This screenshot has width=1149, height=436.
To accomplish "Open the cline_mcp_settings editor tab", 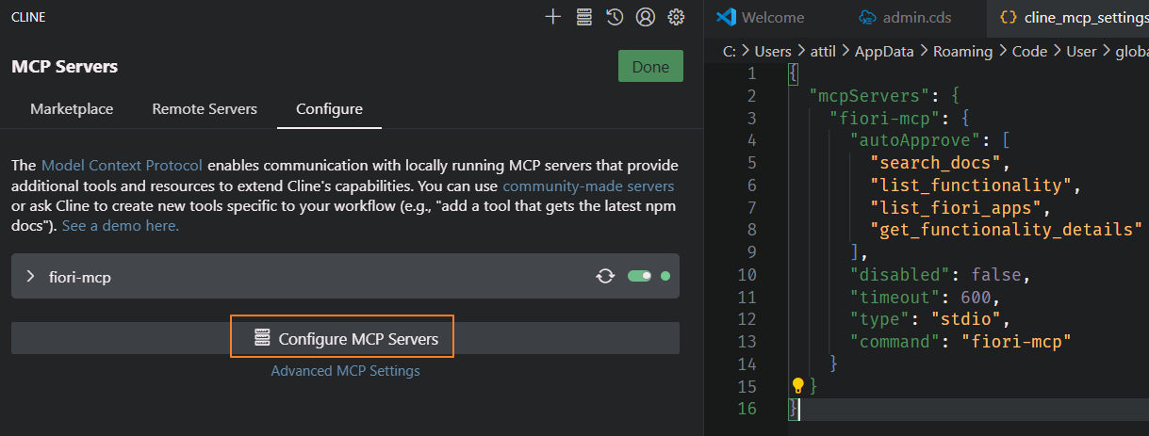I will click(1070, 17).
